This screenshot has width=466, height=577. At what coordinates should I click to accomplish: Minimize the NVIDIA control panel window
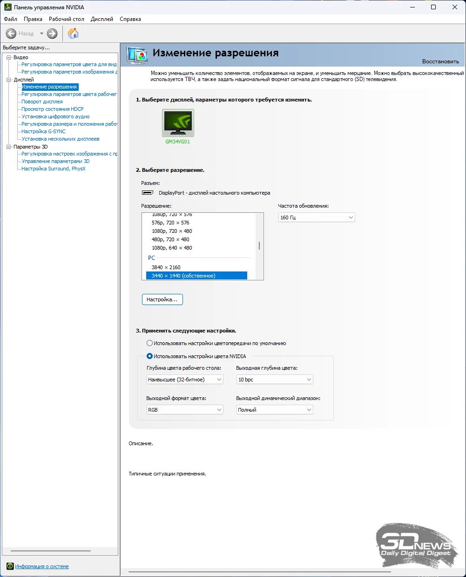tap(412, 7)
